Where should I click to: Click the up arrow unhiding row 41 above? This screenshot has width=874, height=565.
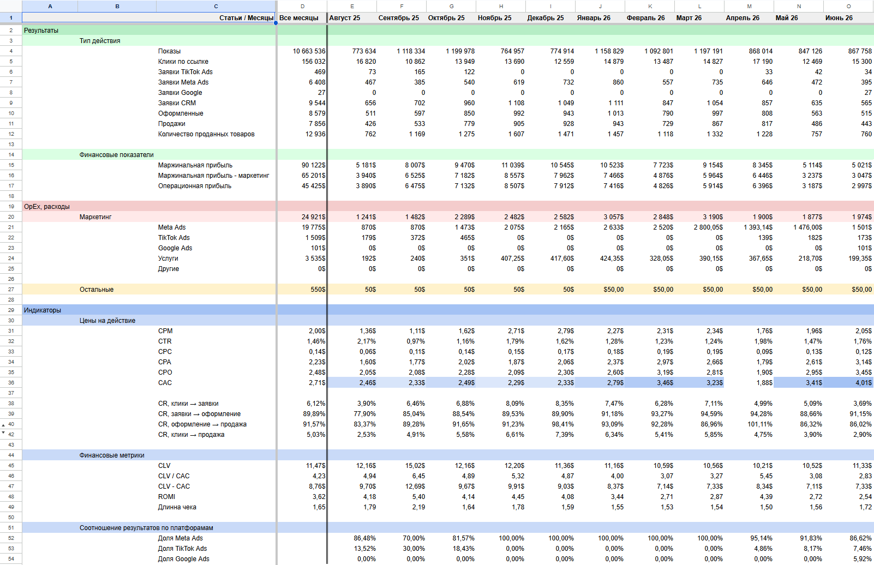3,424
